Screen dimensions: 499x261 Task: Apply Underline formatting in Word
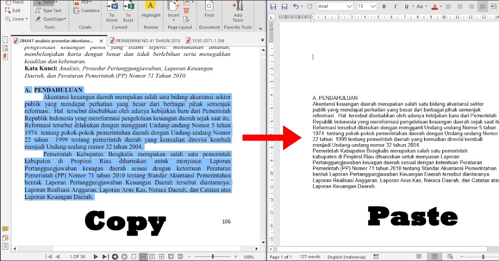click(x=406, y=6)
